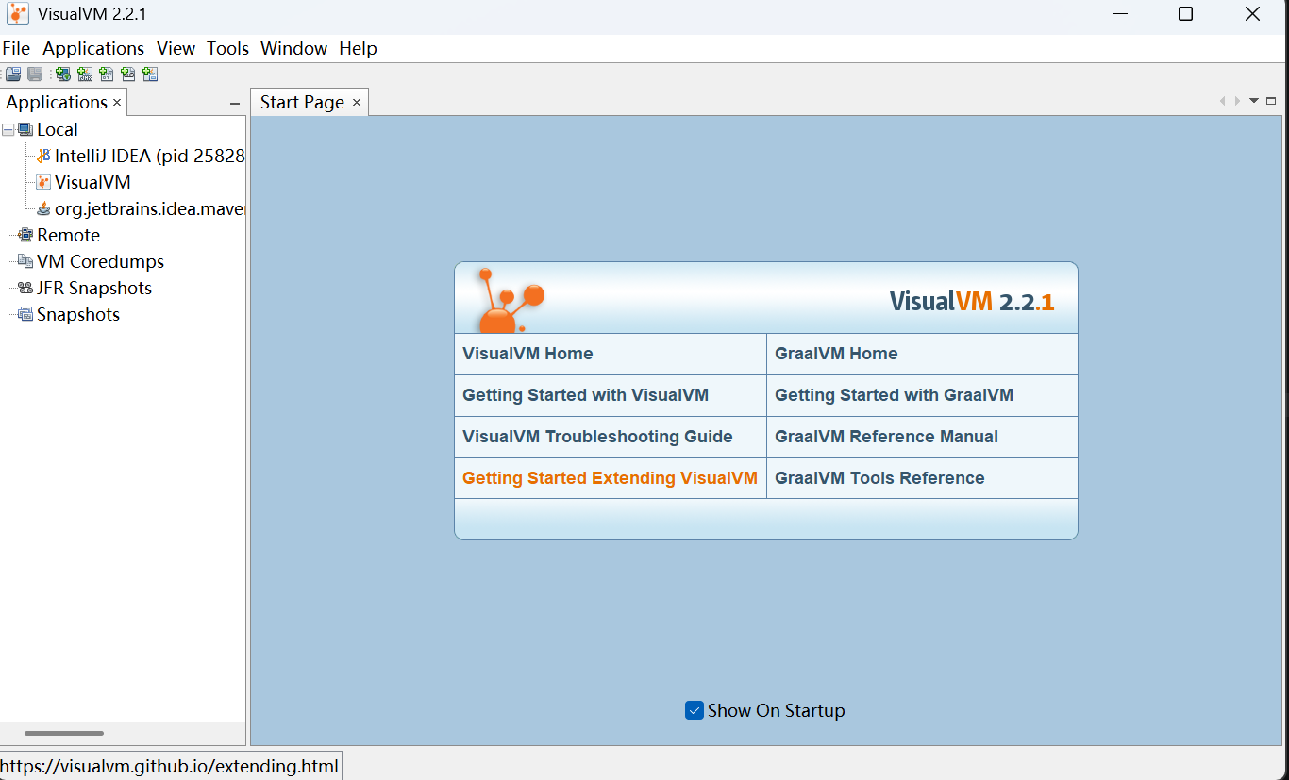Open the GraalVM Reference Manual link
Image resolution: width=1289 pixels, height=780 pixels.
click(886, 437)
